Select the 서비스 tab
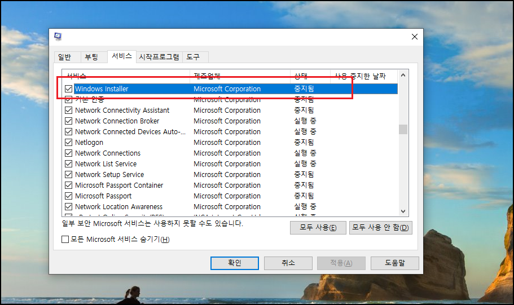 point(122,56)
